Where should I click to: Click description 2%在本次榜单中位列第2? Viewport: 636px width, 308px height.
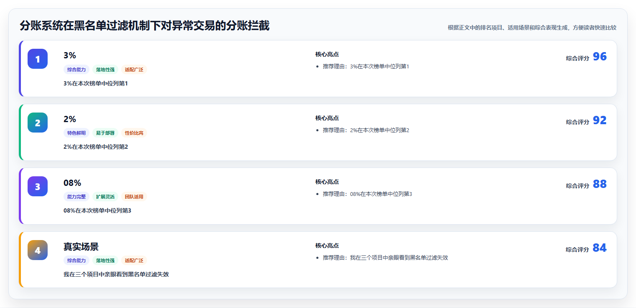coord(96,147)
